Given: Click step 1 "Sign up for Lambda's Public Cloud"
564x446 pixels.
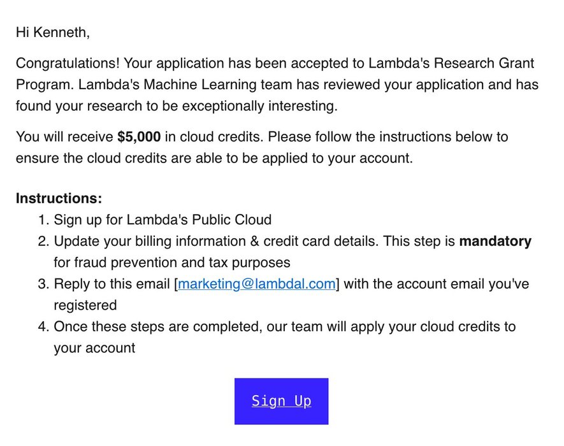Looking at the screenshot, I should pos(163,220).
